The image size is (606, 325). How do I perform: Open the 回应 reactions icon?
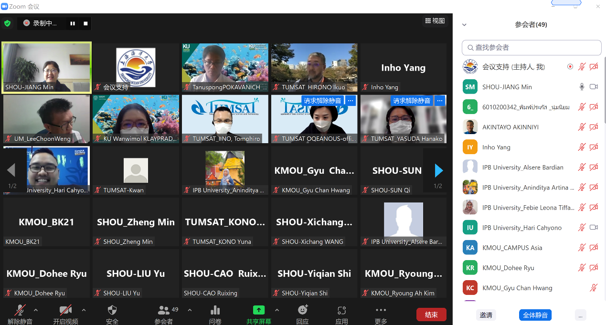point(302,311)
